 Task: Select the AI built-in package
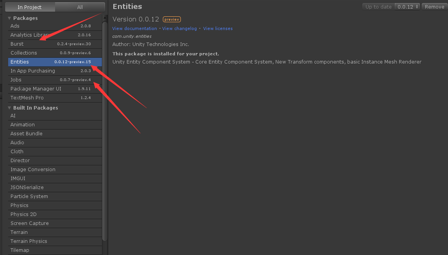(x=55, y=116)
